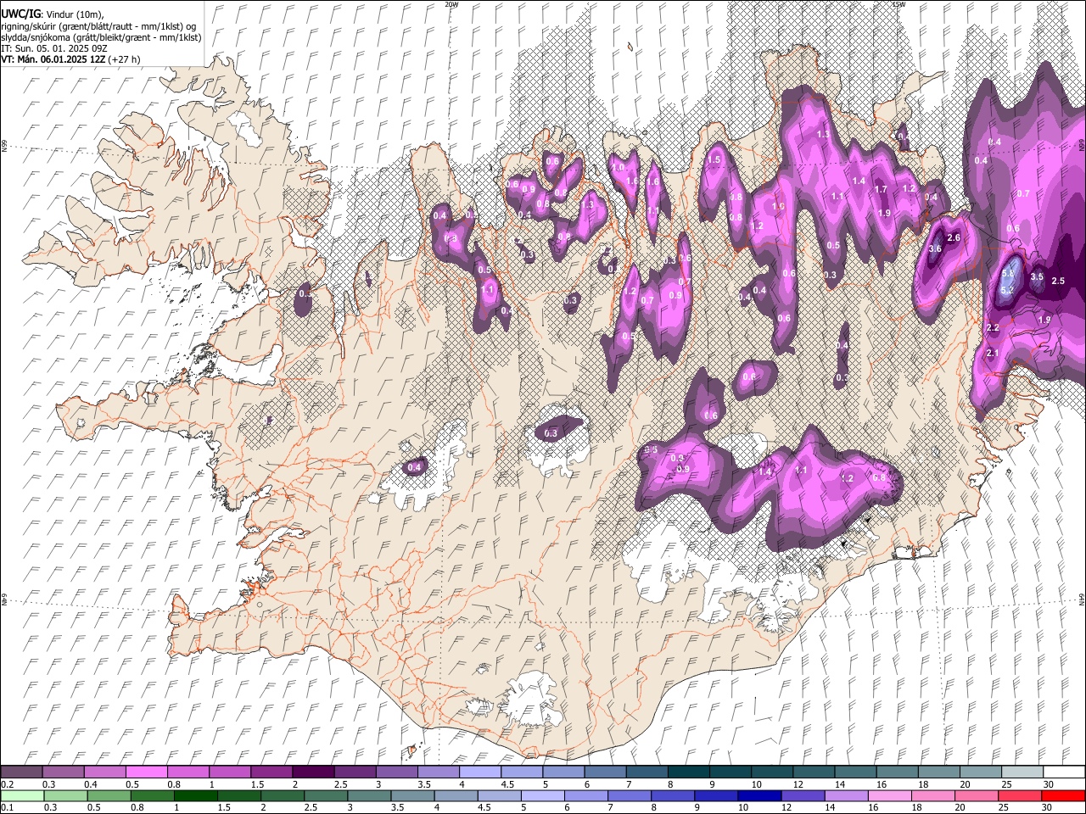Click the "2.6" value on the map
Viewport: 1086px width, 814px height.
[954, 237]
